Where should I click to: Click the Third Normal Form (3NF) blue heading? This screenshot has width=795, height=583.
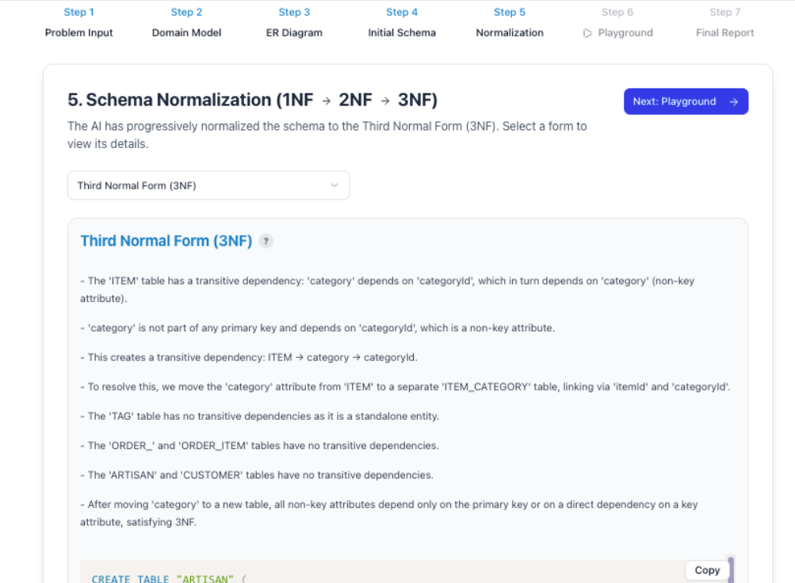point(166,241)
